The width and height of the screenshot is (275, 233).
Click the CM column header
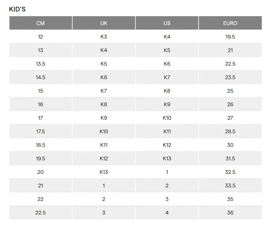point(41,23)
